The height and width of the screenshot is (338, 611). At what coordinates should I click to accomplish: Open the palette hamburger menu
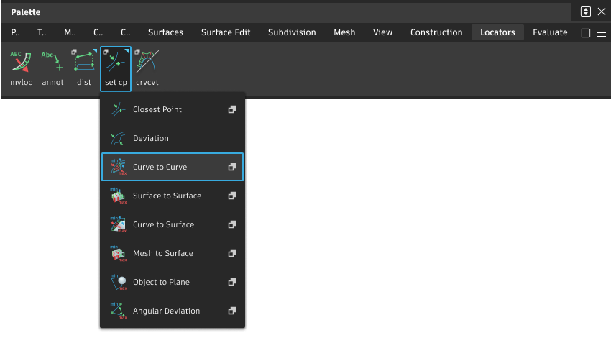[x=602, y=33]
